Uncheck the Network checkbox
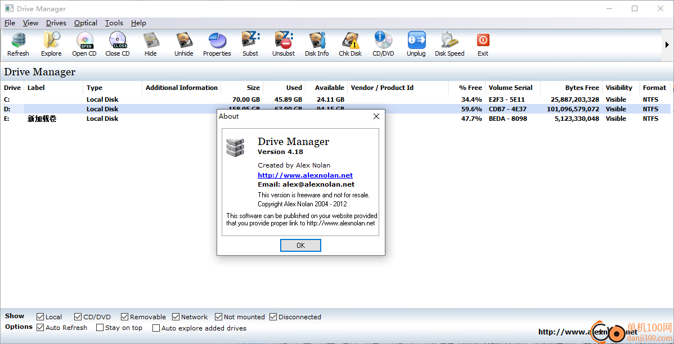Screen dimensions: 674x344 (176, 317)
